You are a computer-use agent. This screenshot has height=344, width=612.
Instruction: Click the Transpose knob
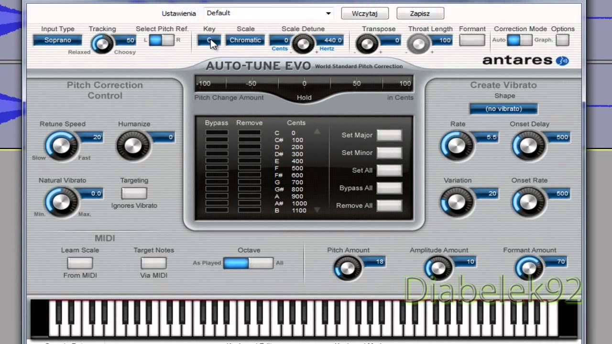367,44
